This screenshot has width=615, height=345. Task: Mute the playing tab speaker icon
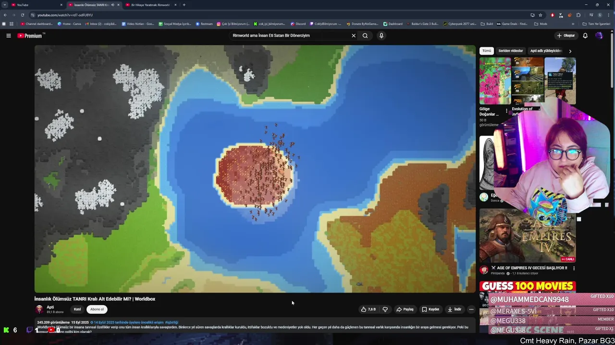112,5
